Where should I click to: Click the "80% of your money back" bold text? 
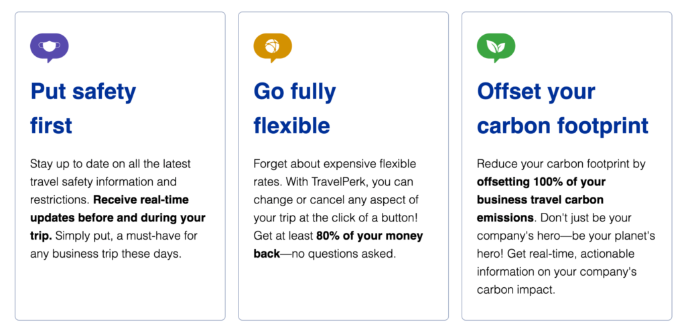tap(338, 244)
